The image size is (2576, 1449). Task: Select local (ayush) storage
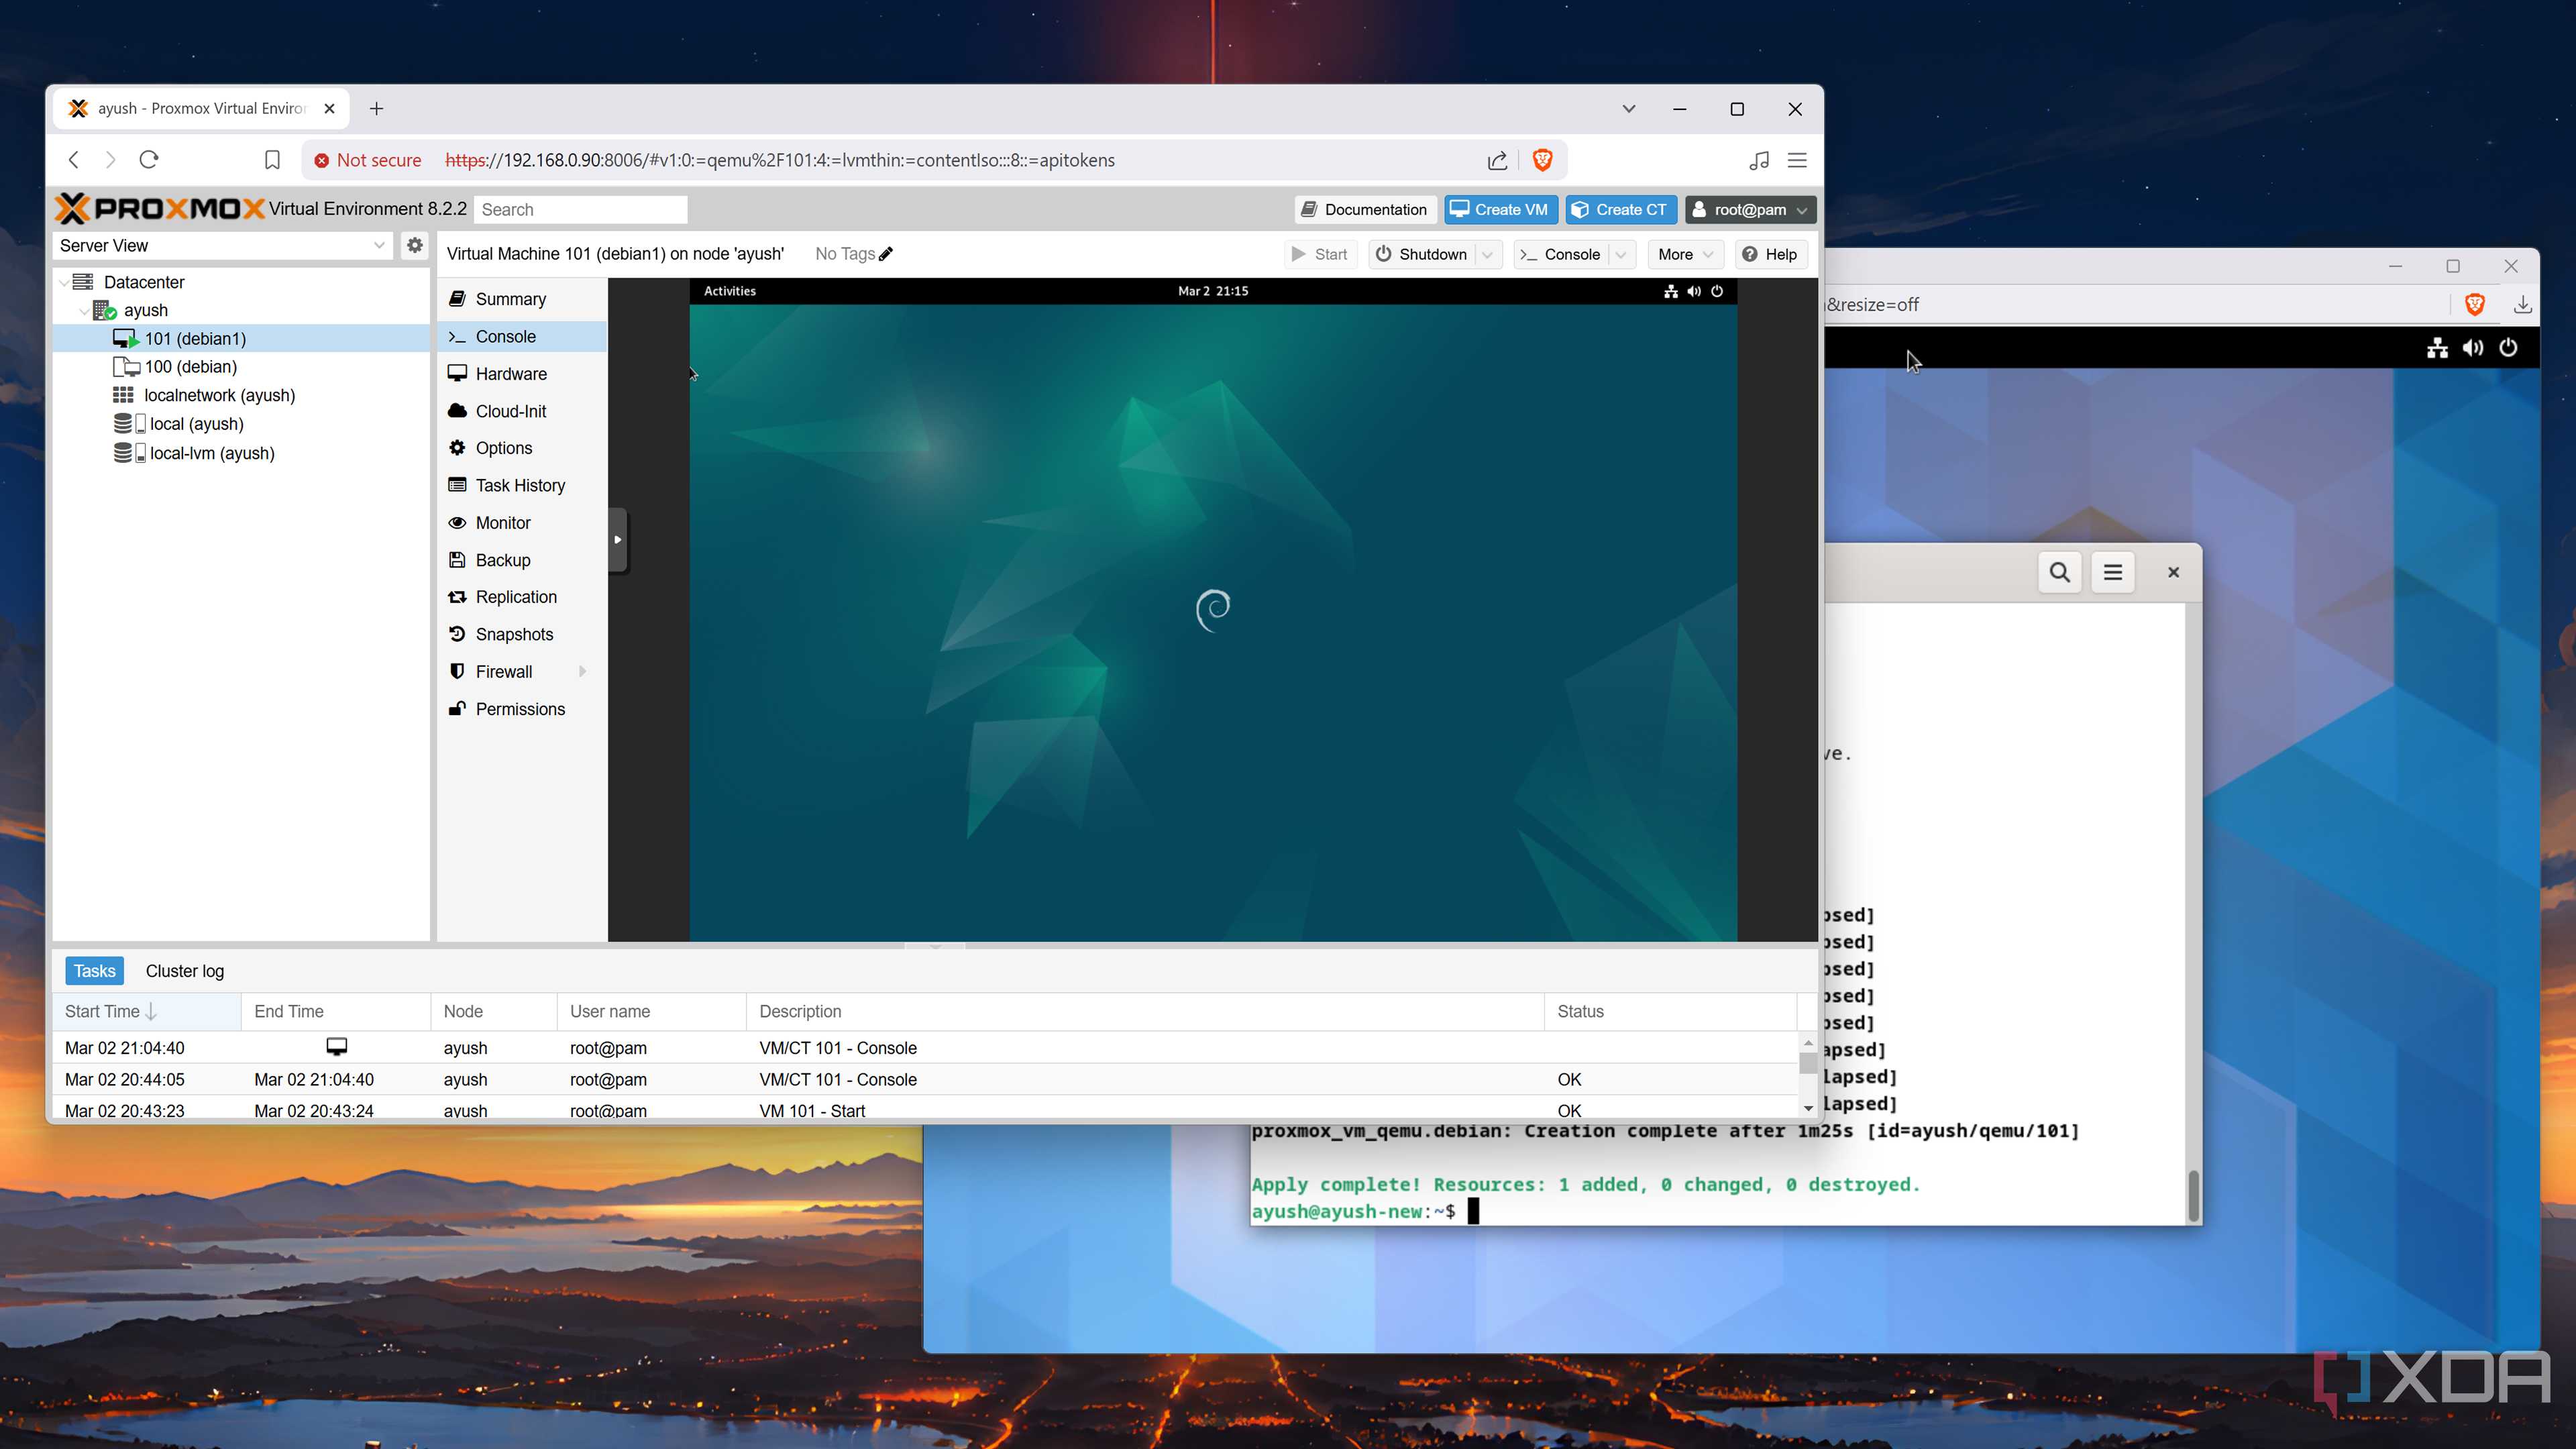(x=196, y=424)
